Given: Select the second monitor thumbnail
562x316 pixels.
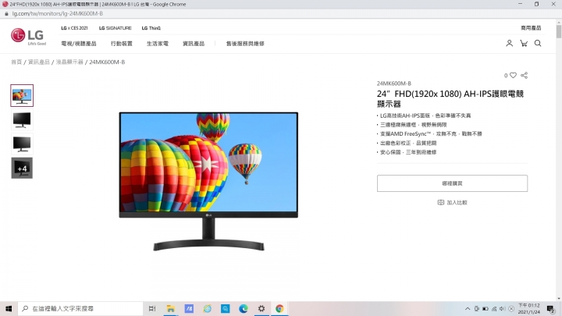Looking at the screenshot, I should [x=22, y=119].
